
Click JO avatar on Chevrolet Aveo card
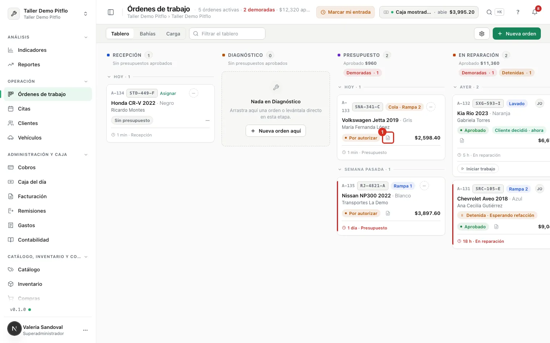pos(539,189)
